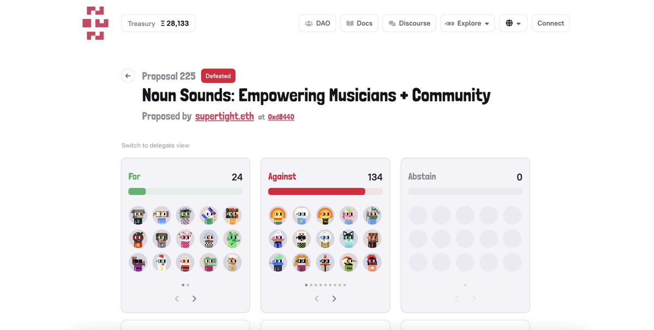Viewport: 654px width, 330px height.
Task: Click the For vote count 24
Action: click(237, 177)
